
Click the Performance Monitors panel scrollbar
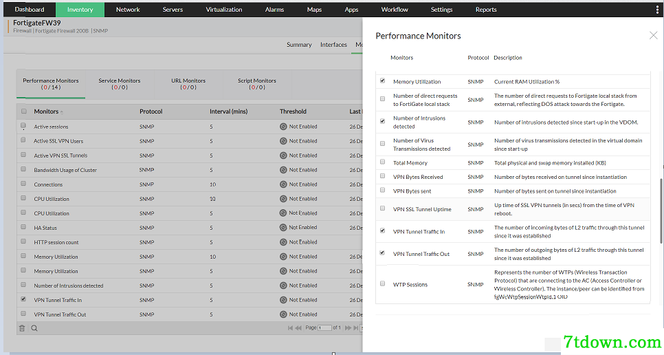point(661,211)
